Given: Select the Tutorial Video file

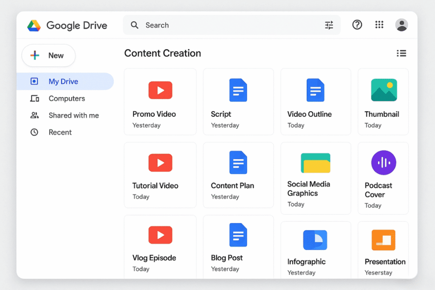Looking at the screenshot, I should tap(160, 174).
